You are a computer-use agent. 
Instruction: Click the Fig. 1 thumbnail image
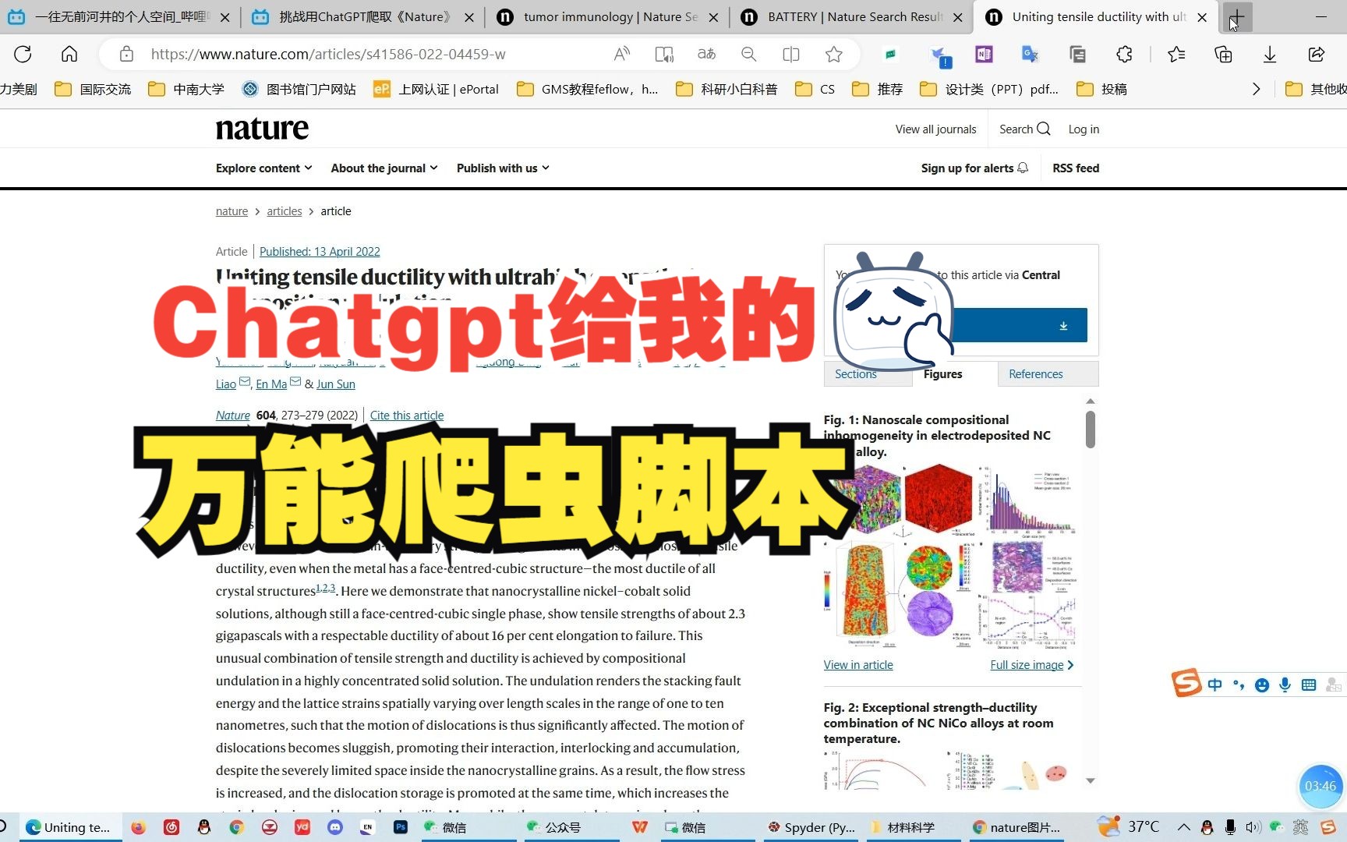point(952,557)
